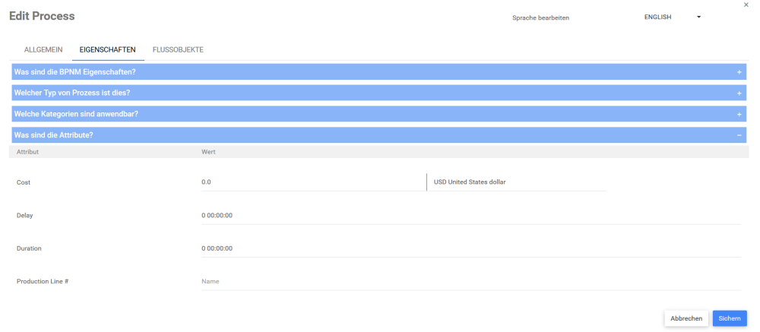
Task: Expand process type section plus icon
Action: coord(739,93)
